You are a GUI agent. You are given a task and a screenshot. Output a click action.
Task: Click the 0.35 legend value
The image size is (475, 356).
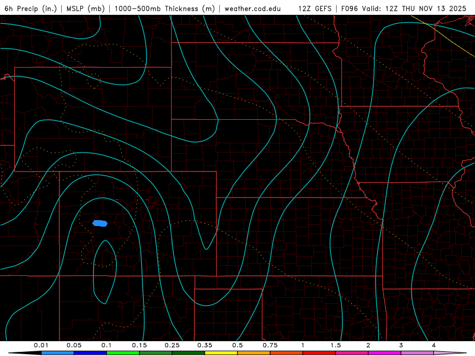205,345
